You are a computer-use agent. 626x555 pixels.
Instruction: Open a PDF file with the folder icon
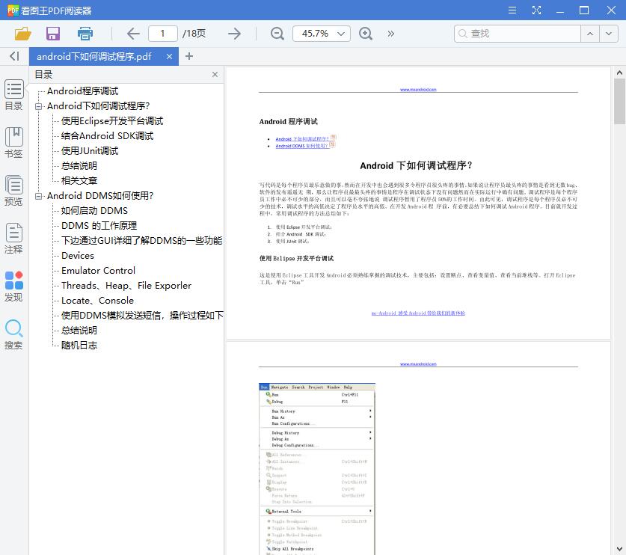22,34
